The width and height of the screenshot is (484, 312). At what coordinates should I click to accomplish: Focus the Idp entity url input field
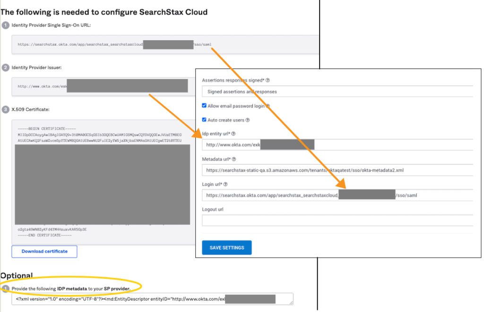(337, 145)
